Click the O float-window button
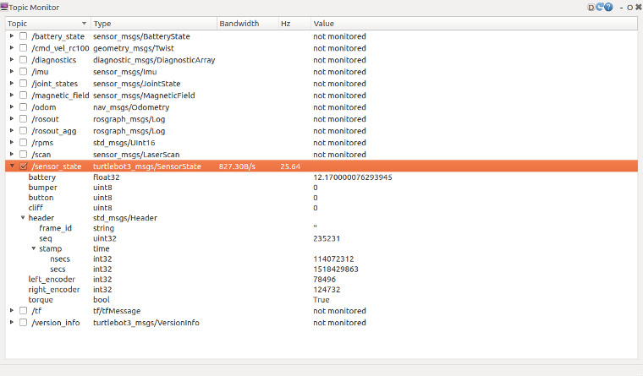Viewport: 643px width, 376px height. pyautogui.click(x=629, y=7)
